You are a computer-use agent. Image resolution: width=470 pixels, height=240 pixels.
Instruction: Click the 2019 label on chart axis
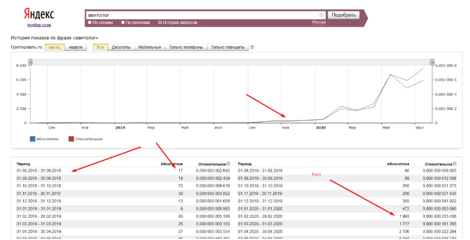[x=120, y=127]
